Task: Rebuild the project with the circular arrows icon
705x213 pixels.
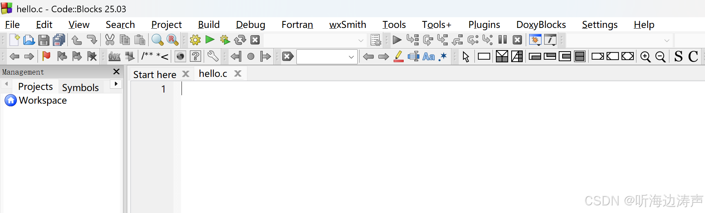Action: pyautogui.click(x=240, y=40)
